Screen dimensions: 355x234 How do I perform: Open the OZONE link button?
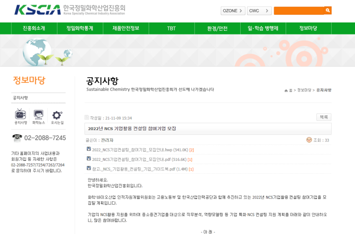click(233, 11)
